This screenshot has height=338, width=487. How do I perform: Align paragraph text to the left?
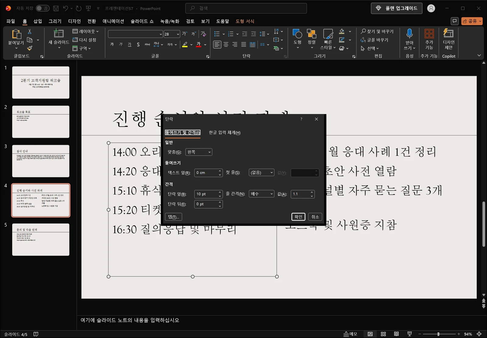pos(217,44)
